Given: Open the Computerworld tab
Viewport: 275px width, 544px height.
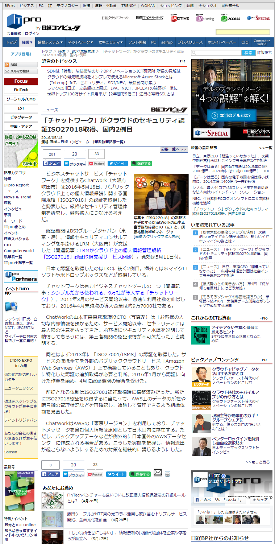Looking at the screenshot, I should (262, 42).
